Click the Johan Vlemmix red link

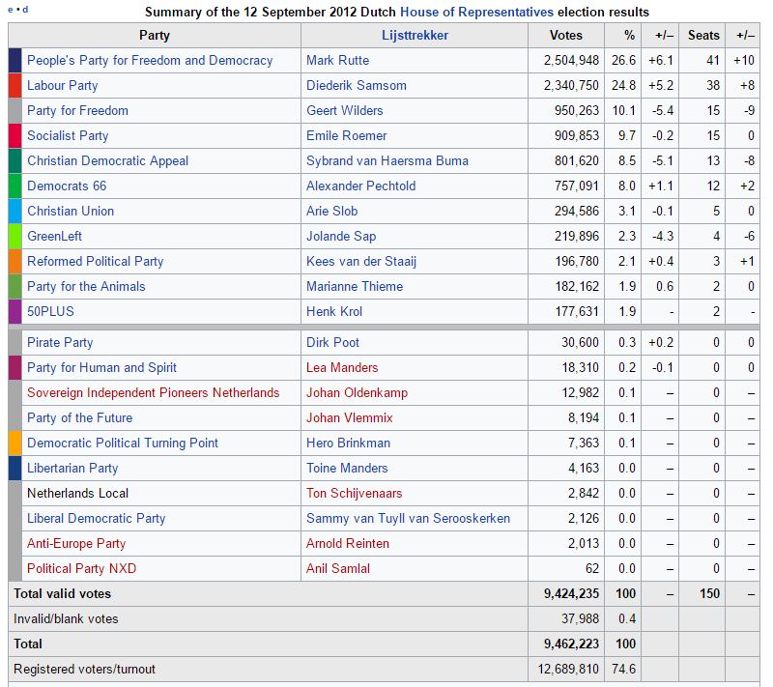350,418
